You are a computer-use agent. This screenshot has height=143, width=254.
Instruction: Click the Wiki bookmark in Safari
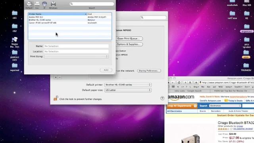coord(221,87)
